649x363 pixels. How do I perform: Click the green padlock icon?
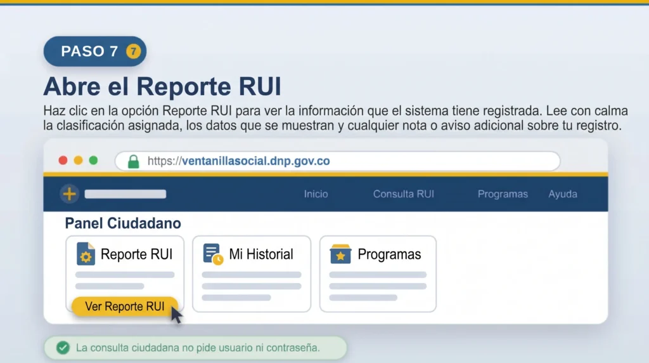(x=133, y=161)
